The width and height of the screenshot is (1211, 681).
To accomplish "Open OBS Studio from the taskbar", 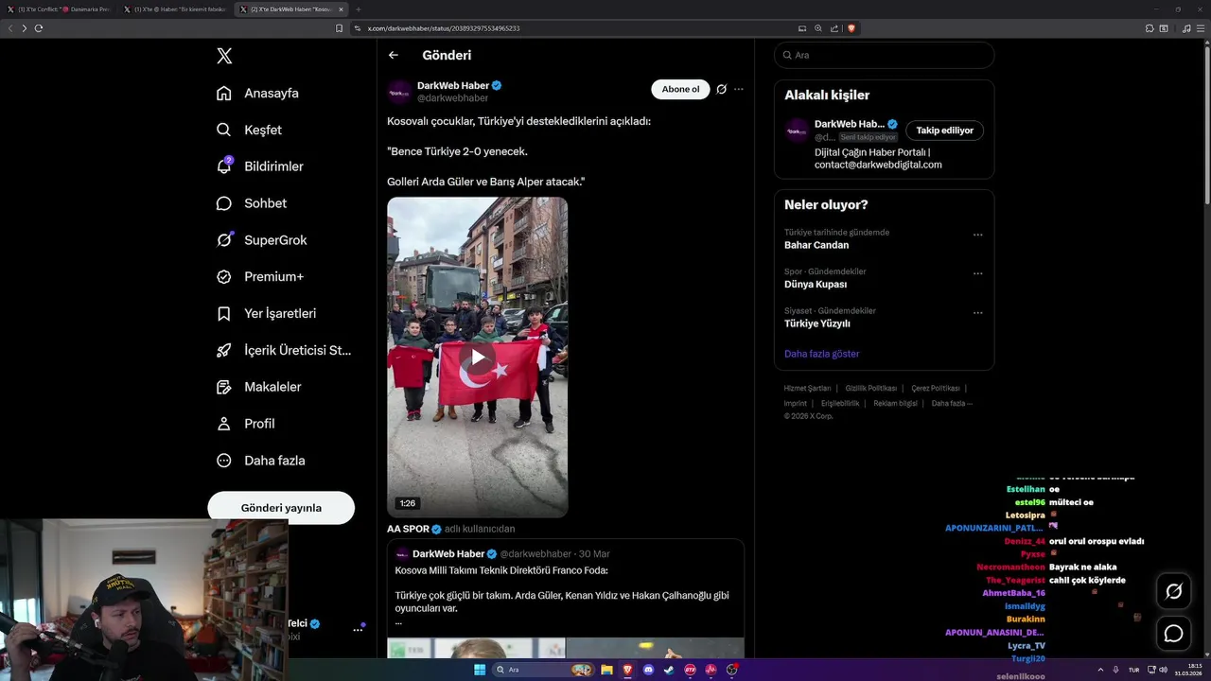I will pyautogui.click(x=731, y=670).
